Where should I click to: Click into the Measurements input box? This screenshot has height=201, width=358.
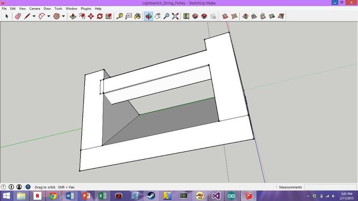pyautogui.click(x=330, y=187)
